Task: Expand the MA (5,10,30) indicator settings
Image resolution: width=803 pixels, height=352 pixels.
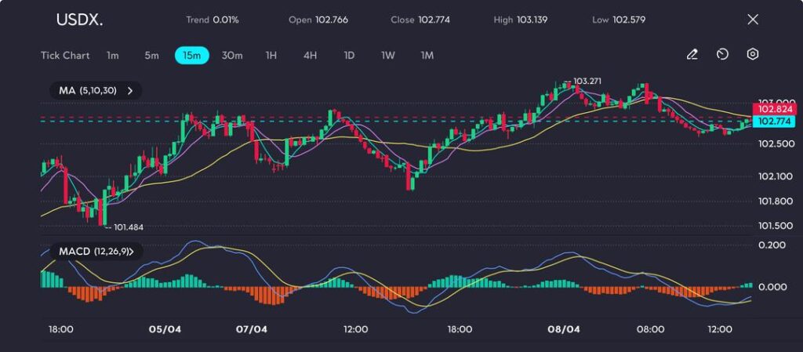Action: click(x=96, y=91)
